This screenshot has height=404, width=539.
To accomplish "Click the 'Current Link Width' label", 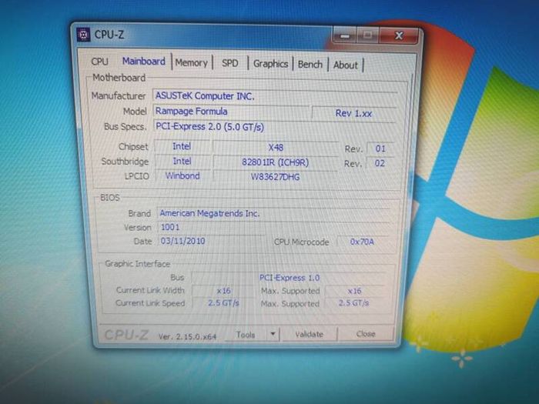I will 150,290.
